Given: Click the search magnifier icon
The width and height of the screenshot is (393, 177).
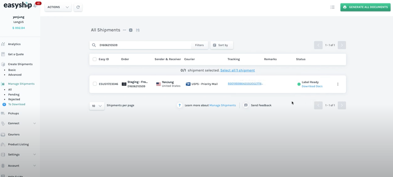Looking at the screenshot, I should point(94,45).
